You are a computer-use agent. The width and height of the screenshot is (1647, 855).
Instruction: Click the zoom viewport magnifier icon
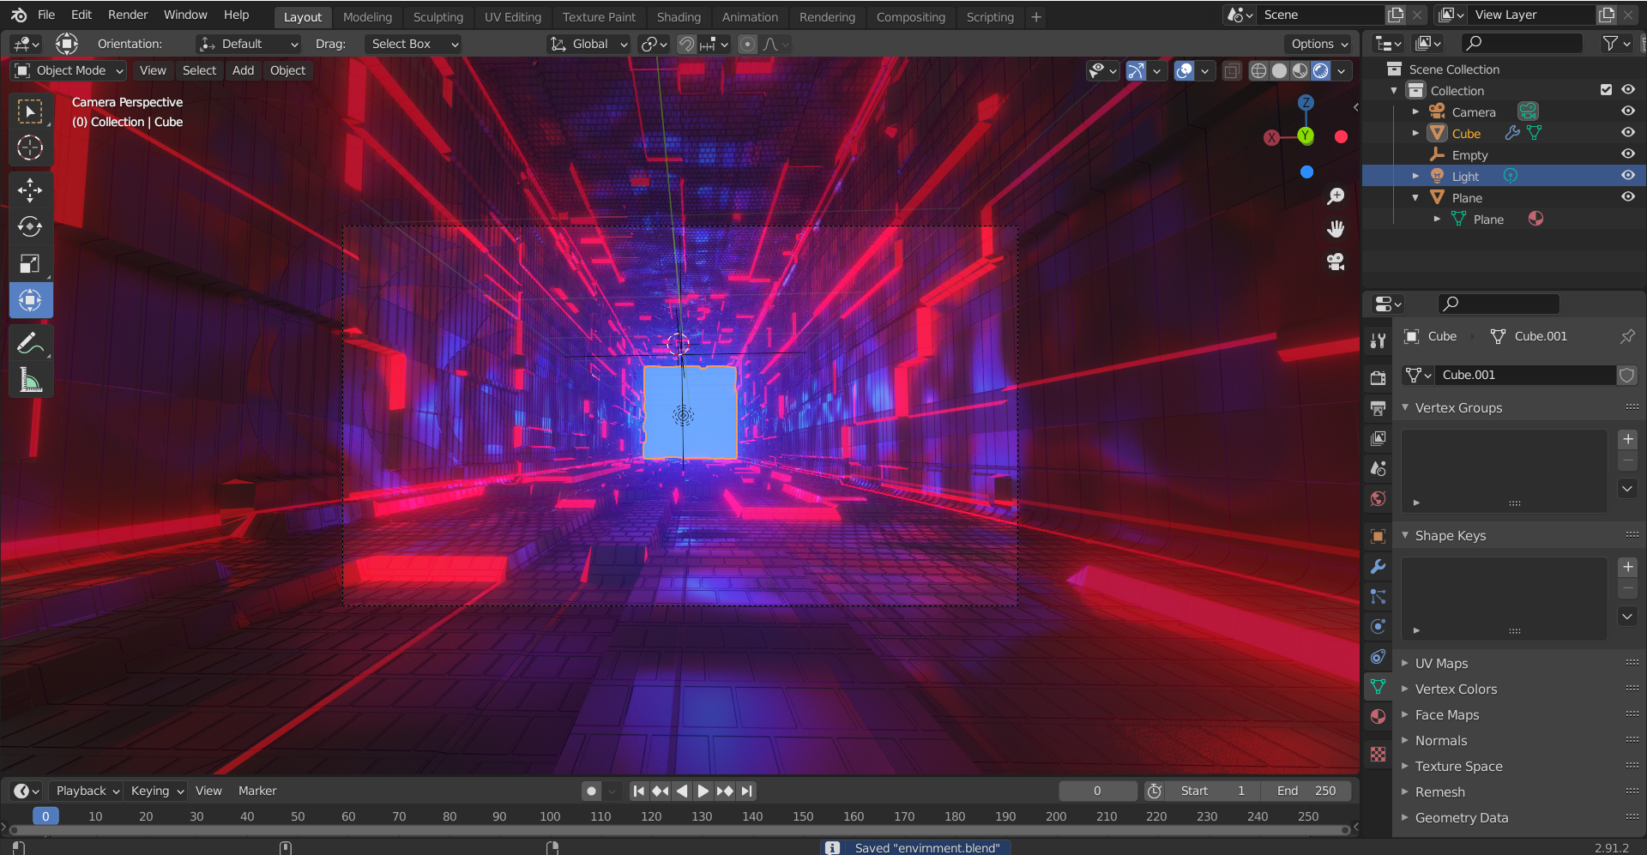click(1336, 196)
